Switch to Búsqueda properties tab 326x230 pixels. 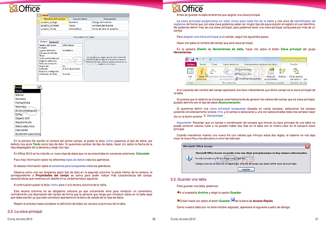54,42
